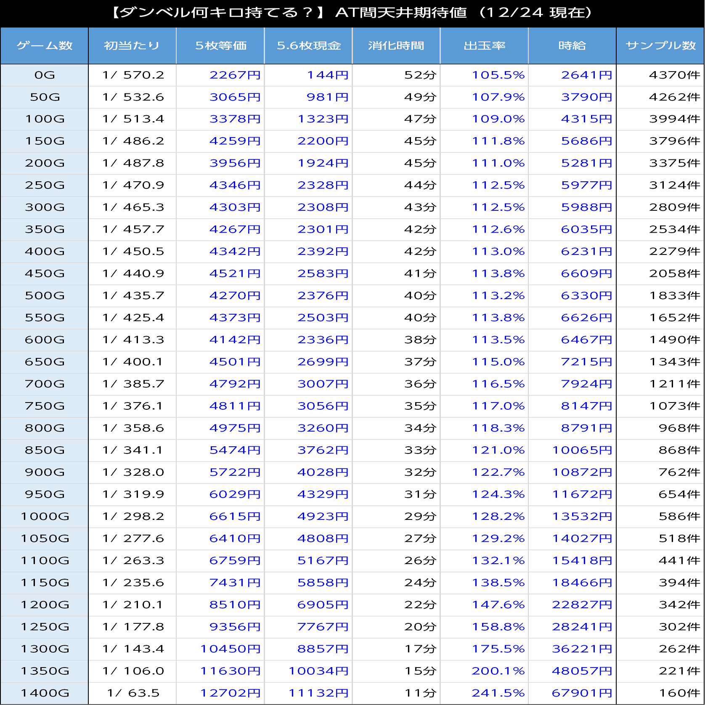
Task: Click the payout rate 241.5%
Action: [x=498, y=693]
